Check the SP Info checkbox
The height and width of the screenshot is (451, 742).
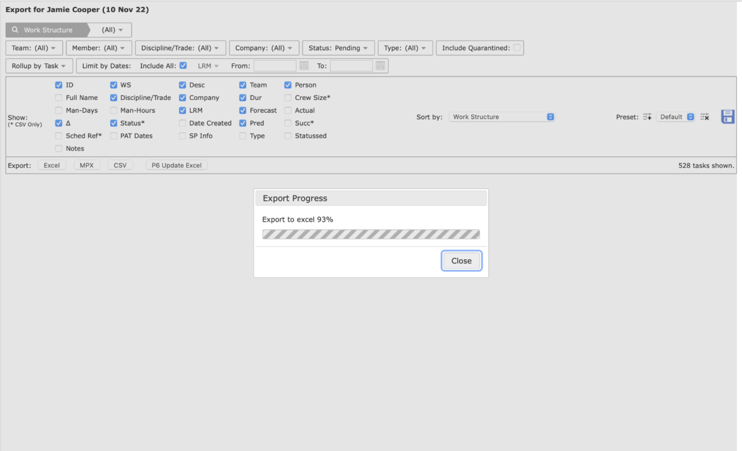pyautogui.click(x=182, y=136)
